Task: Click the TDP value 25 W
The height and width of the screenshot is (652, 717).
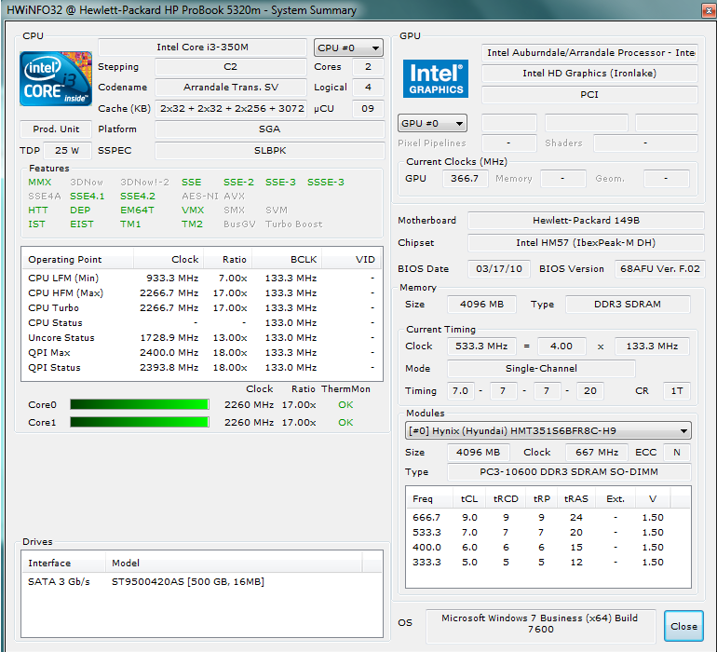Action: pos(67,151)
